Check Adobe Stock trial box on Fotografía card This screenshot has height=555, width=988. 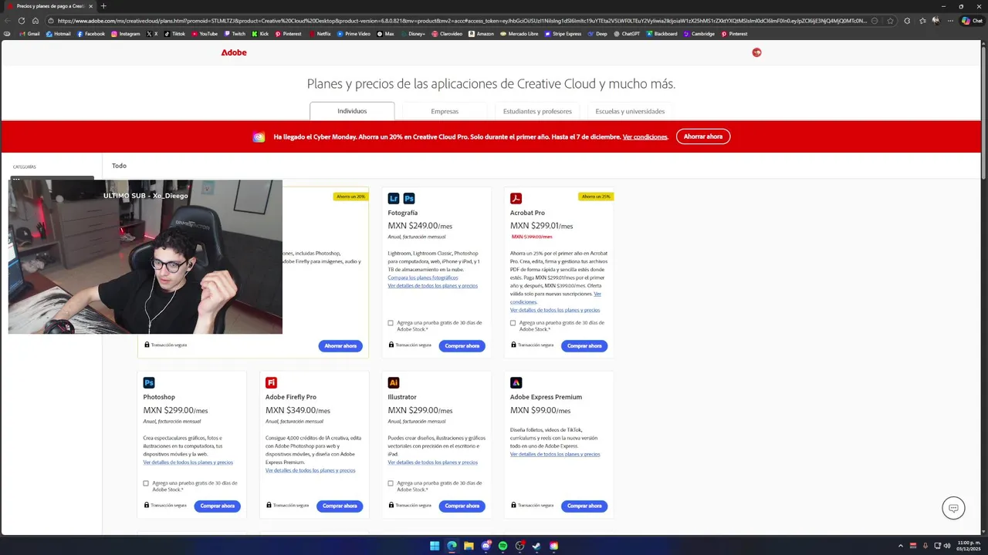(x=391, y=323)
